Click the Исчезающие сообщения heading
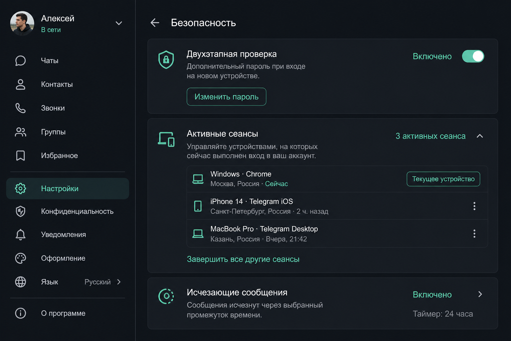Viewport: 511px width, 341px height. coord(237,292)
